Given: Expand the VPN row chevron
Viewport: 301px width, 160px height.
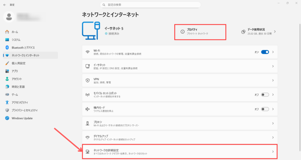Looking at the screenshot, I should (272, 81).
